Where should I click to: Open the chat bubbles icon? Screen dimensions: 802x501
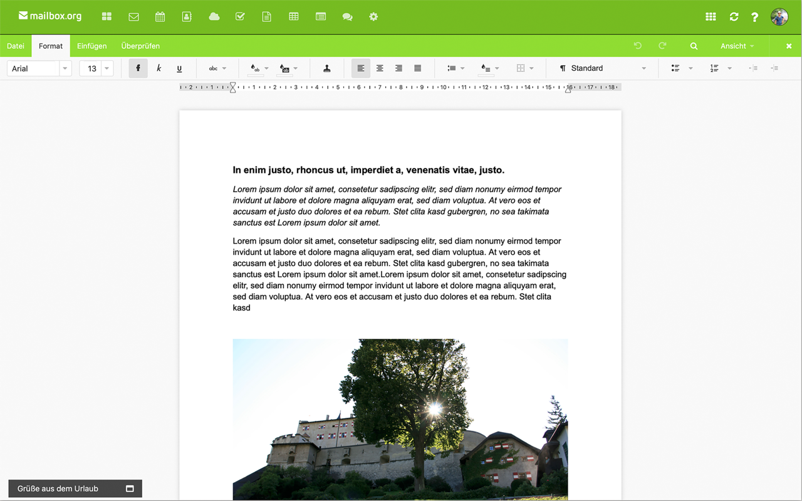347,17
